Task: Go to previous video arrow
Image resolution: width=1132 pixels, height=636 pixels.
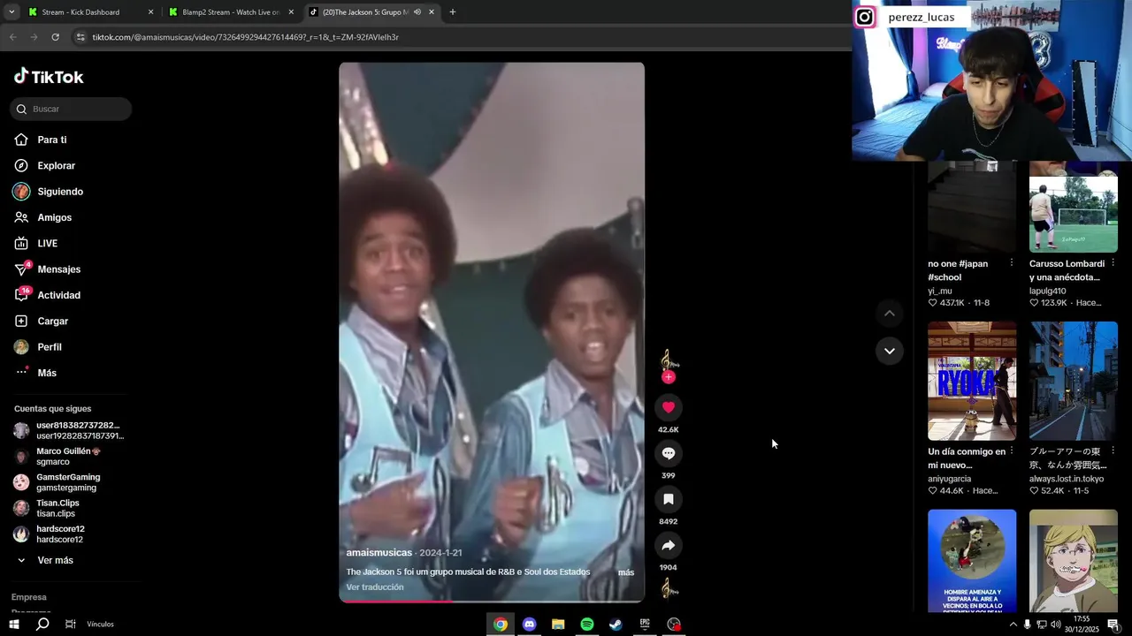Action: (890, 314)
